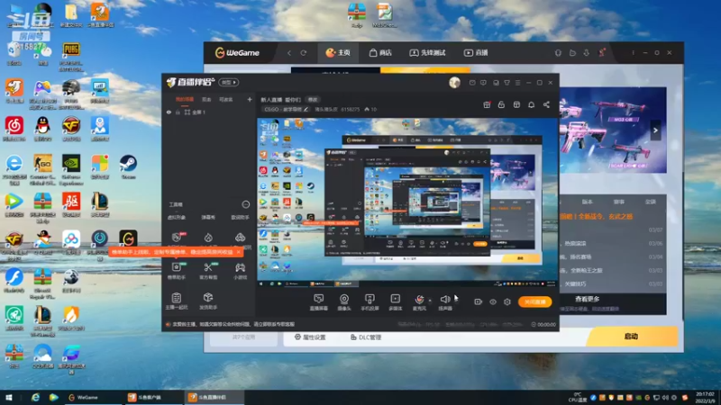This screenshot has height=405, width=721.
Task: Click the orange stop streaming button
Action: pyautogui.click(x=534, y=301)
